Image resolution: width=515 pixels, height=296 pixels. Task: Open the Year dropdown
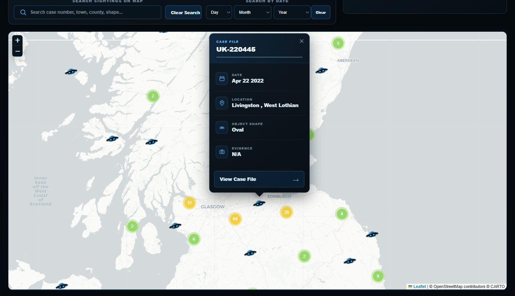coord(292,12)
